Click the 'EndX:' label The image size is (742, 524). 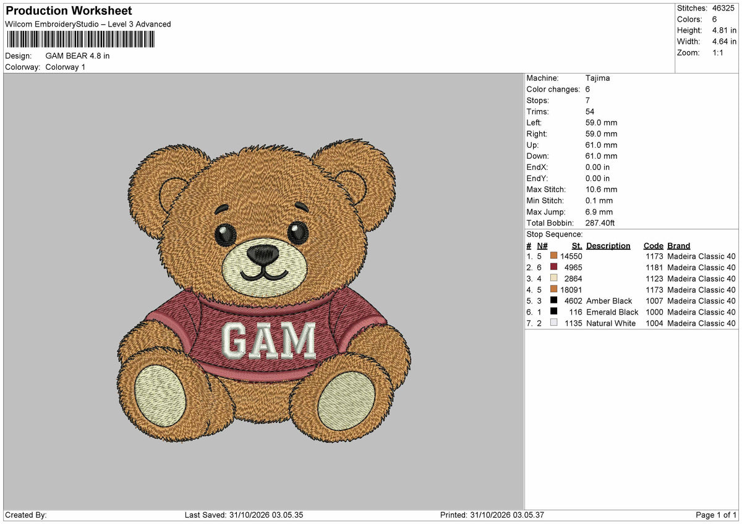(537, 167)
